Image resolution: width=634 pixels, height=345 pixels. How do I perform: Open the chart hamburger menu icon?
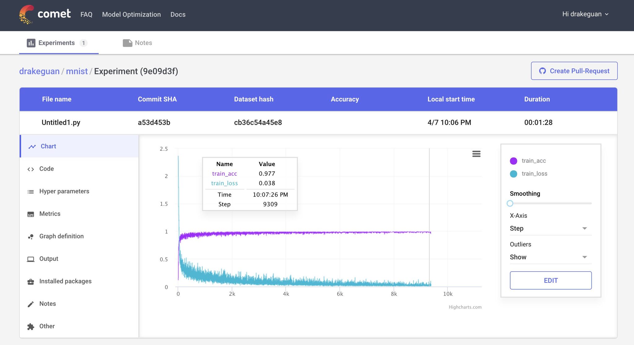(x=476, y=154)
